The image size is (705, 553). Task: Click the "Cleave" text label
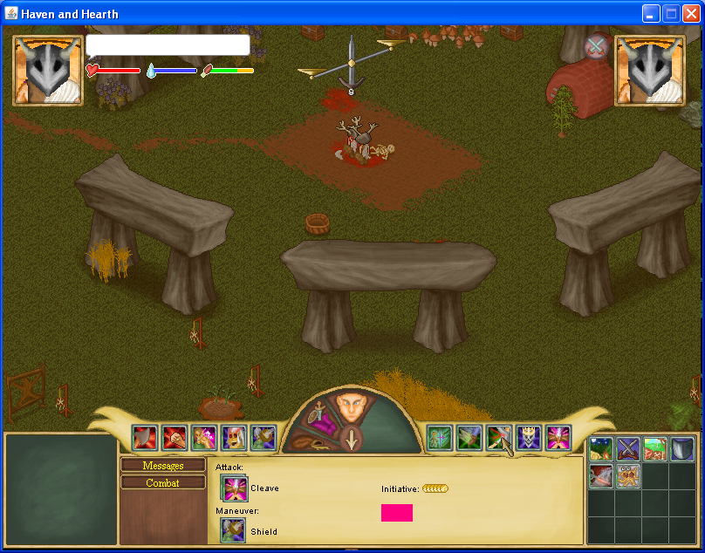[264, 488]
